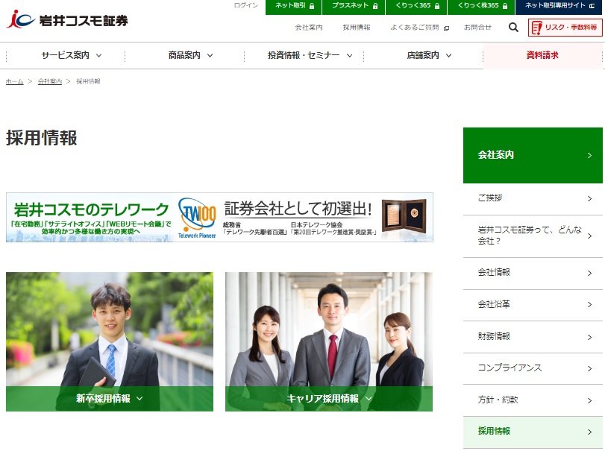This screenshot has height=457, width=605.
Task: Click the ログイン label text
Action: [x=245, y=5]
